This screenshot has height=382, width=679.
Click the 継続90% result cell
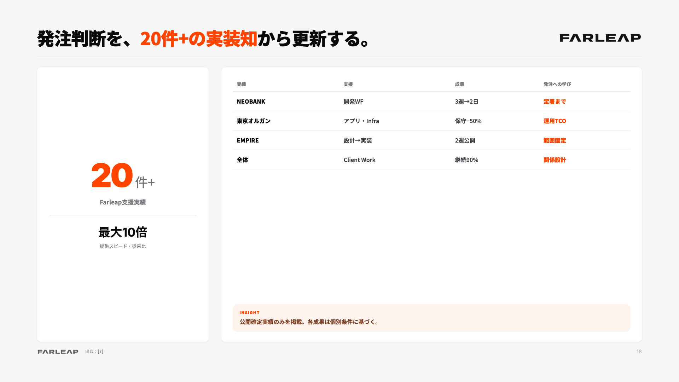click(466, 160)
